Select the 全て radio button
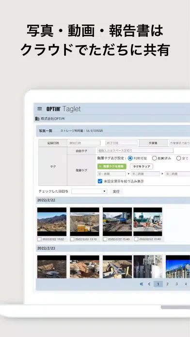 (178, 158)
